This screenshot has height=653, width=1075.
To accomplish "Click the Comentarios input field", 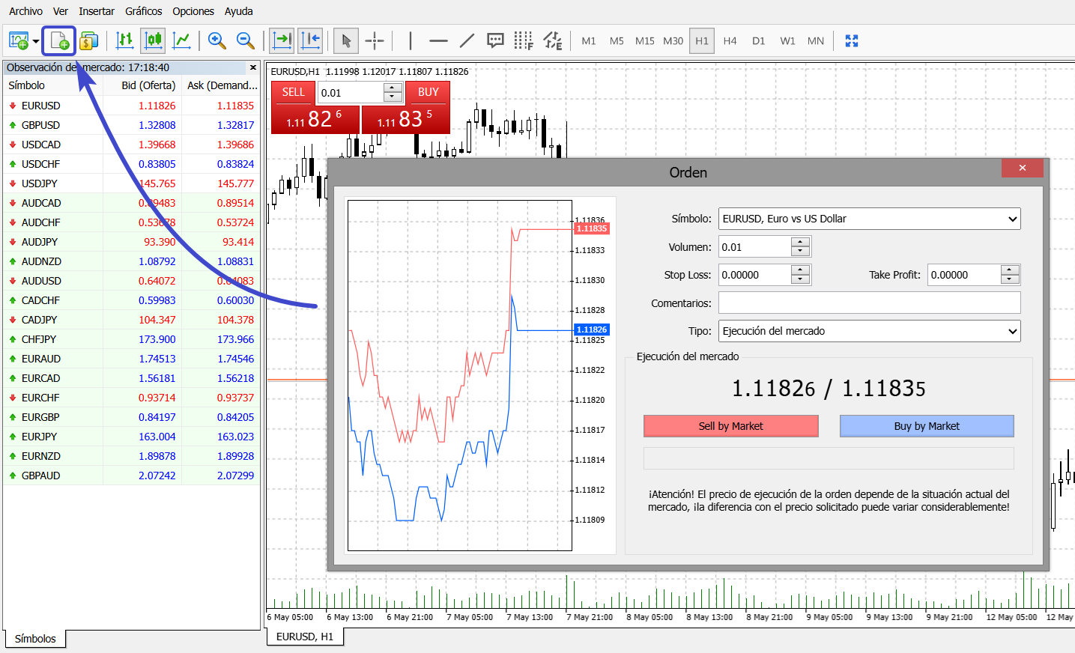I will point(869,303).
